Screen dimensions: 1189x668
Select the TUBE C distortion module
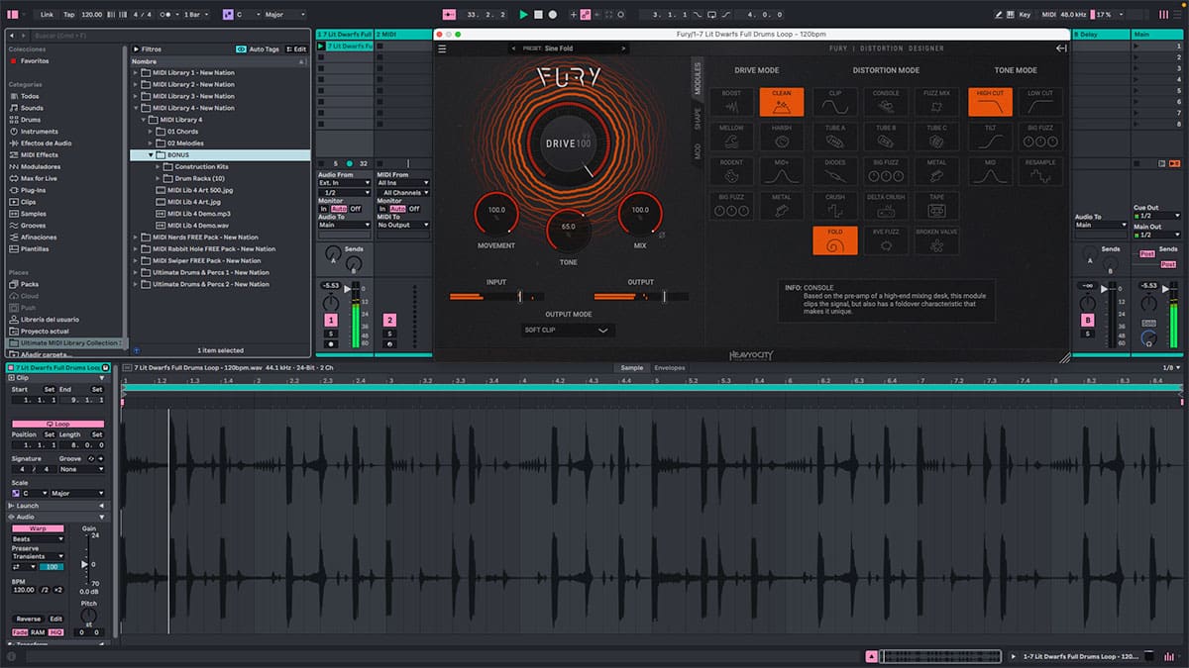[x=936, y=137]
